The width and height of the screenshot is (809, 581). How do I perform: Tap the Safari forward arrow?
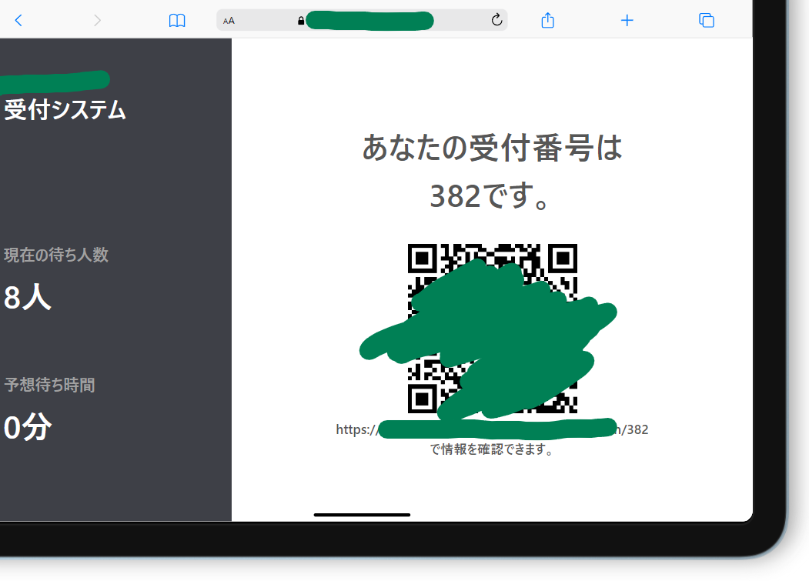point(97,21)
